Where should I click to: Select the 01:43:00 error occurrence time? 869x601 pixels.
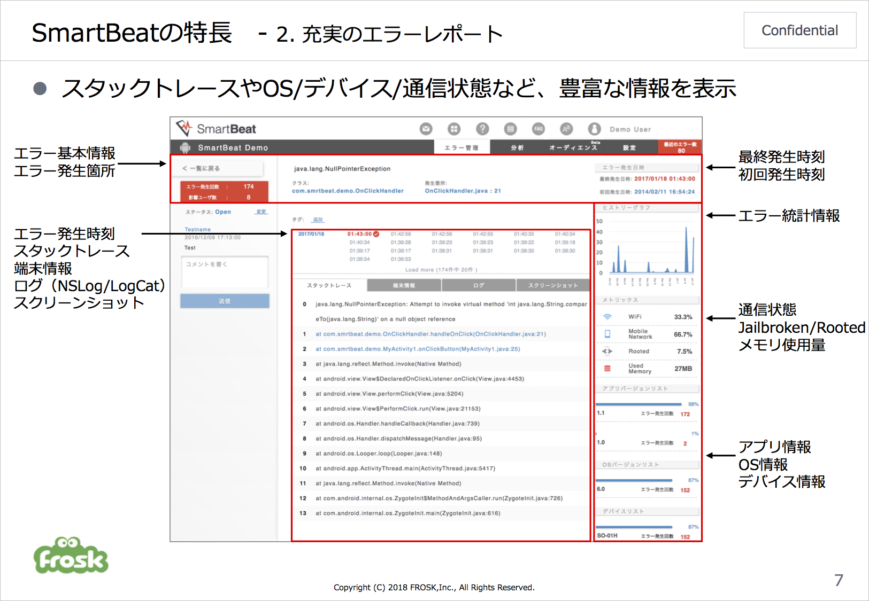tap(359, 234)
